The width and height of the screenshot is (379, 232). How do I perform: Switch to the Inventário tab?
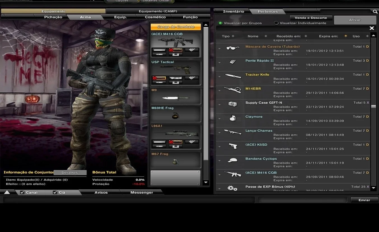click(233, 11)
